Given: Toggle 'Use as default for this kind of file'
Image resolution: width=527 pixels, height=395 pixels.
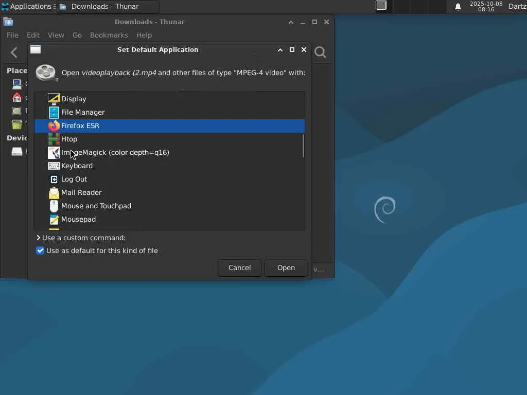Looking at the screenshot, I should click(40, 250).
